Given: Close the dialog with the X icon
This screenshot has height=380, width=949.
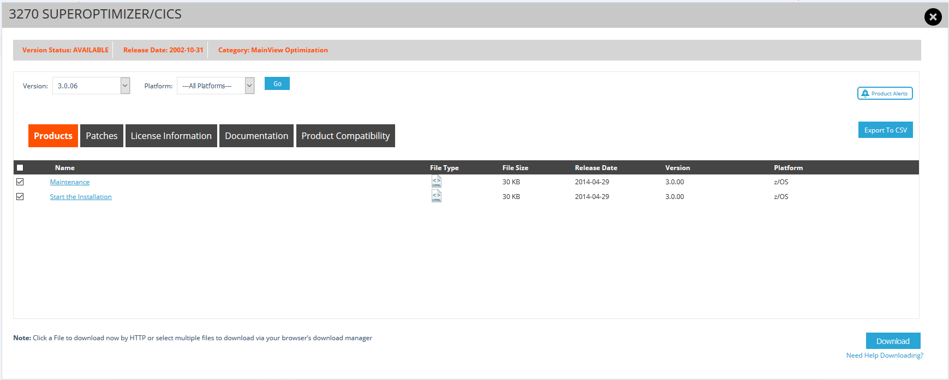Looking at the screenshot, I should click(x=933, y=17).
